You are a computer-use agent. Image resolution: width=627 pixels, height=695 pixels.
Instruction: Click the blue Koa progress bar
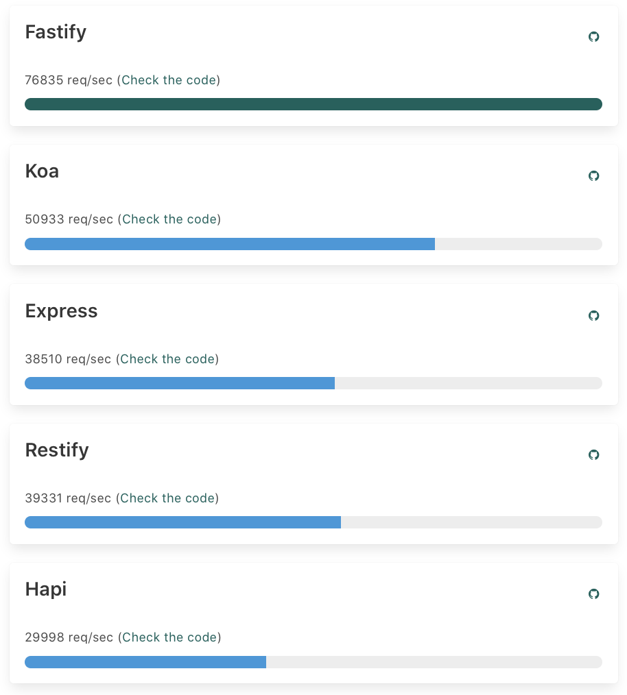(x=230, y=244)
